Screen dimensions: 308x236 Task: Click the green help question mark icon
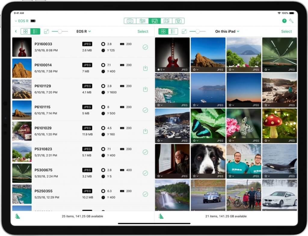[284, 21]
